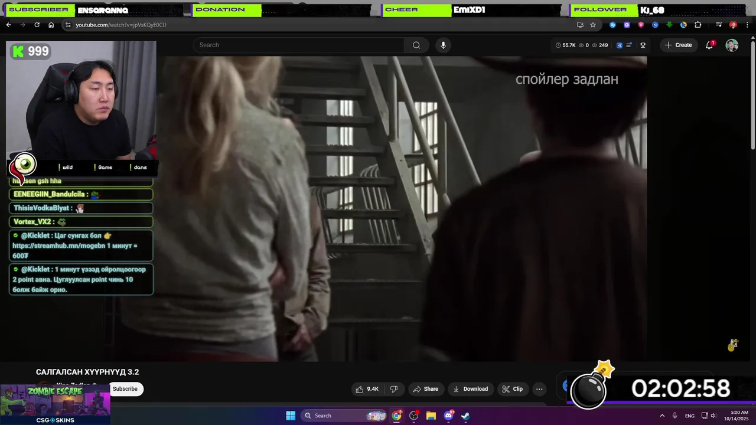Open browser media controls icon
This screenshot has height=425, width=756.
[x=719, y=25]
